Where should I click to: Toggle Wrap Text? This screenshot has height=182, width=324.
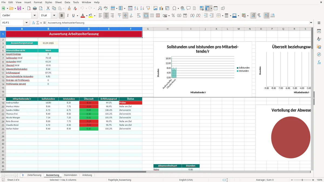[139, 16]
